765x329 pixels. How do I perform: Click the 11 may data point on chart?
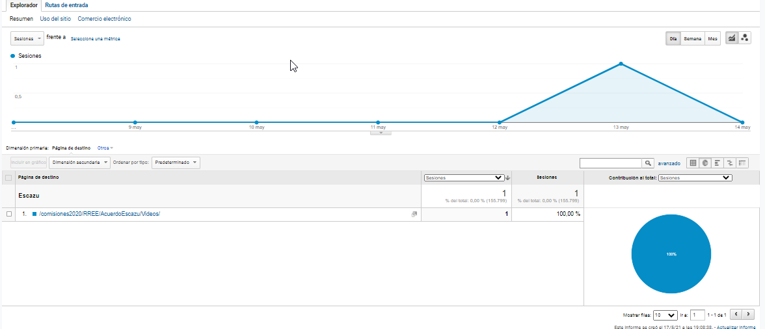tap(378, 122)
